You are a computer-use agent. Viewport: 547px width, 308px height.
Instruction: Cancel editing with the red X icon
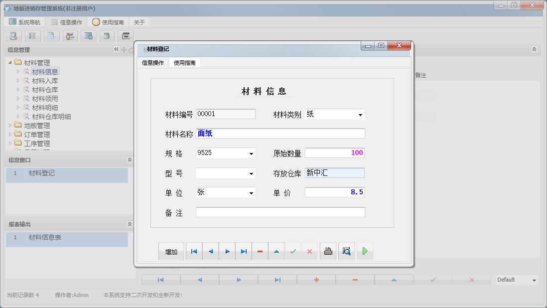coord(309,251)
